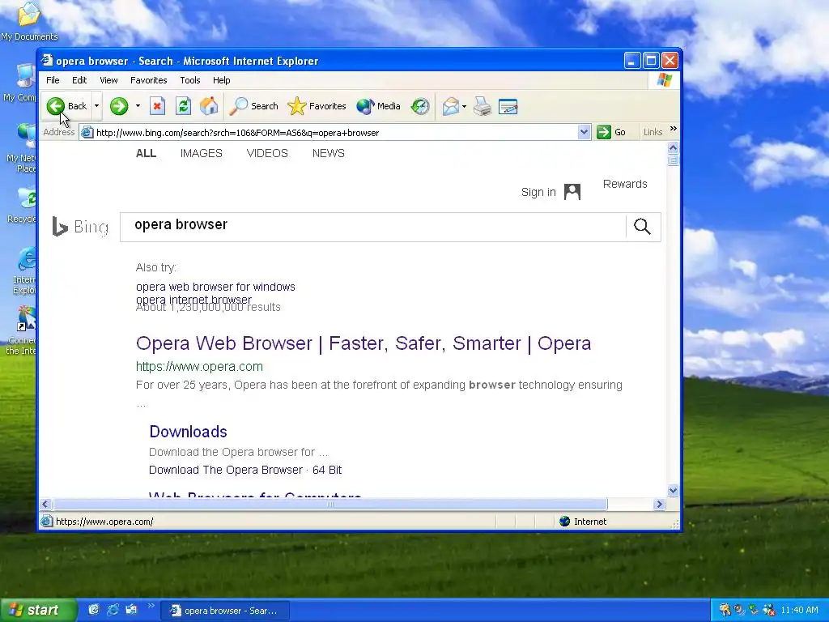Image resolution: width=829 pixels, height=622 pixels.
Task: Go back using the Back arrow button
Action: [x=66, y=106]
